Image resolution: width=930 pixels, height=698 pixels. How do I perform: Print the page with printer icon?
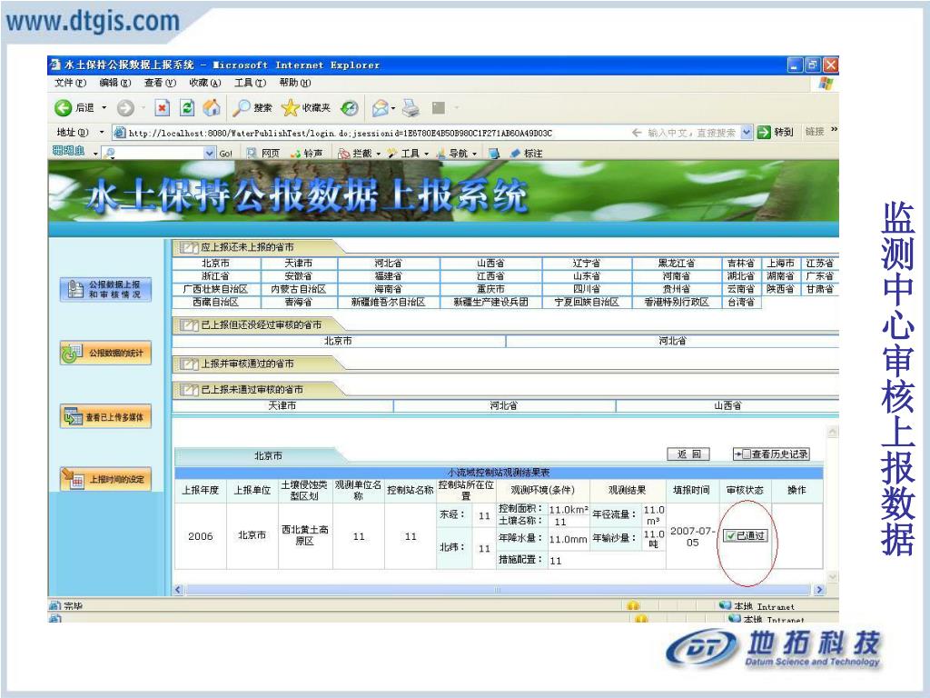pos(411,108)
